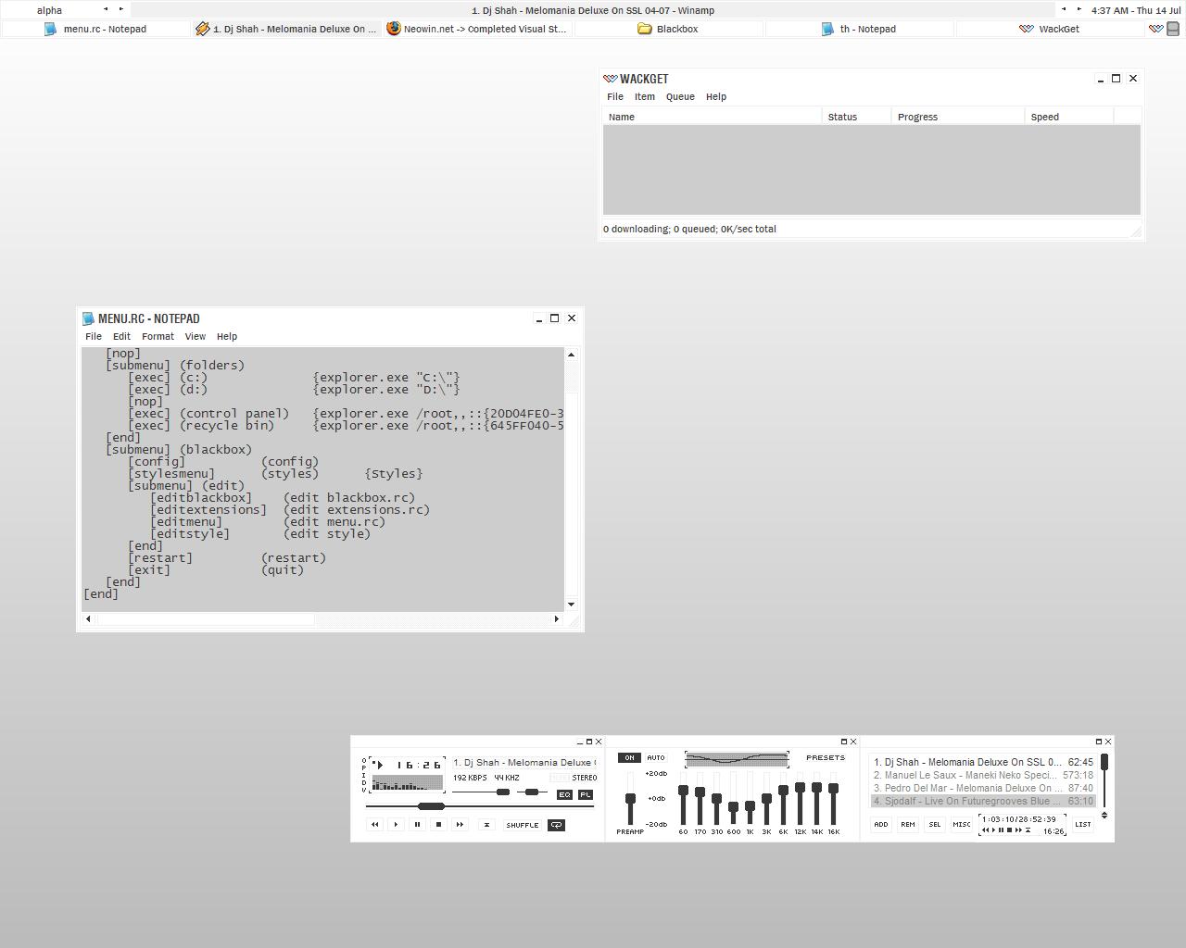The image size is (1186, 948).
Task: Click the playlist ADD button
Action: 881,824
